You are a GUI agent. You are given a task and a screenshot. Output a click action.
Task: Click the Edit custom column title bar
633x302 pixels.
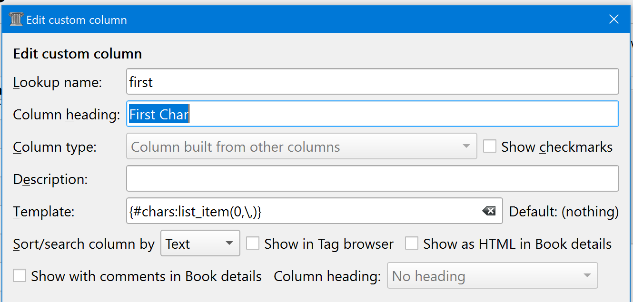click(305, 19)
